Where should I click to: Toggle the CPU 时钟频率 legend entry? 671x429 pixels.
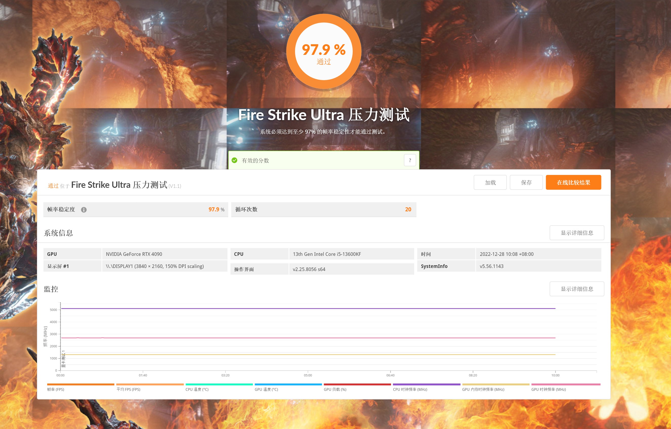pos(410,389)
